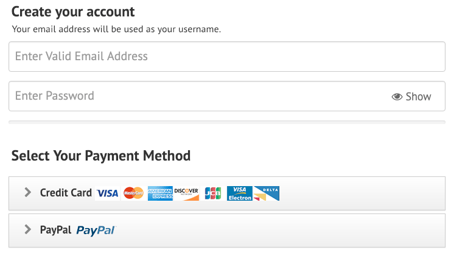The image size is (451, 253).
Task: Expand the Credit Card chevron arrow
Action: click(27, 192)
